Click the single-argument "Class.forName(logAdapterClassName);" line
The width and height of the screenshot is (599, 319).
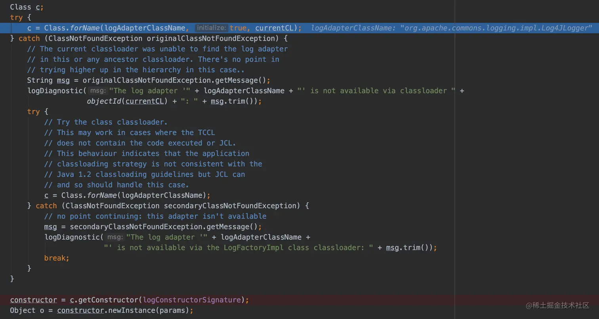click(x=127, y=195)
